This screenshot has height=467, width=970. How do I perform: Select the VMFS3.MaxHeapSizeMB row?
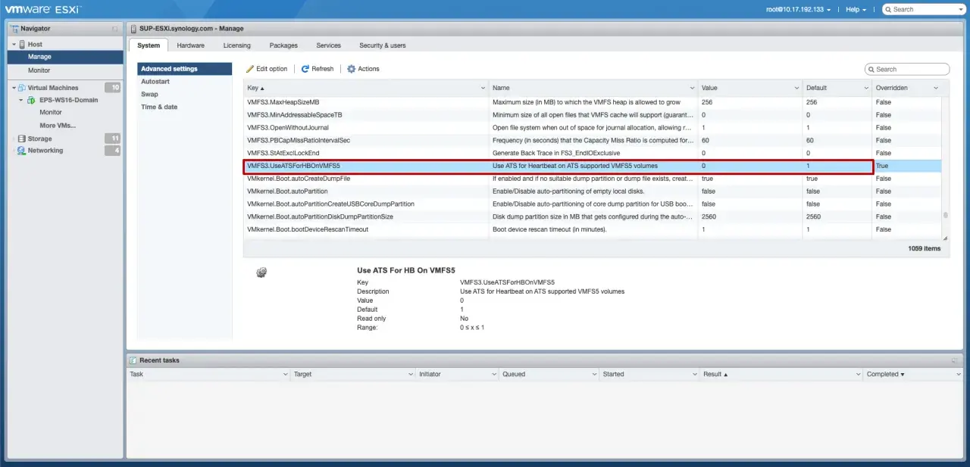pyautogui.click(x=593, y=102)
